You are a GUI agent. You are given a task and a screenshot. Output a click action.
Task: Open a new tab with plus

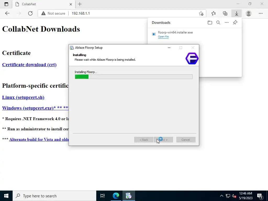click(x=80, y=4)
